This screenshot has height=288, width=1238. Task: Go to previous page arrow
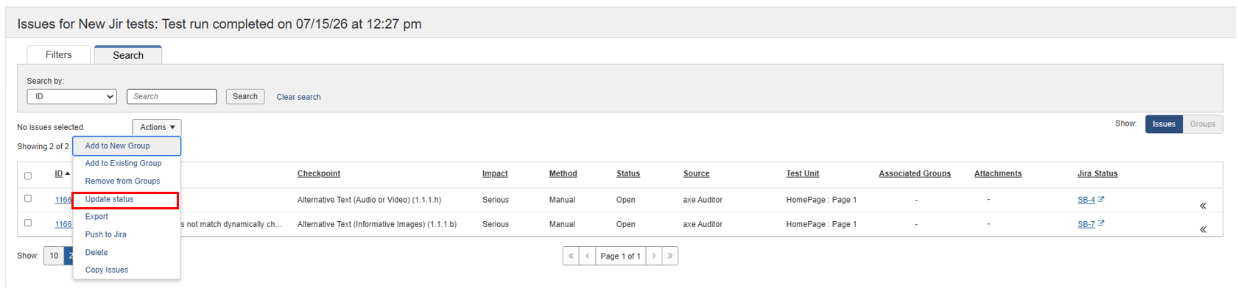587,256
